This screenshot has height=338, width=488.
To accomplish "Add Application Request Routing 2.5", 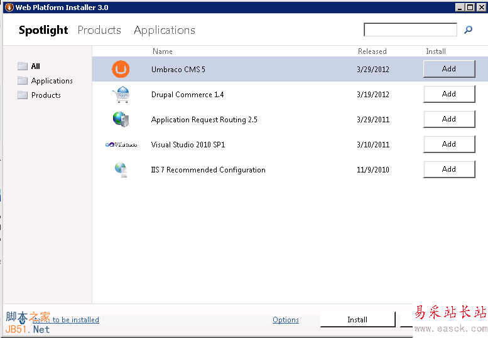I will (x=448, y=119).
